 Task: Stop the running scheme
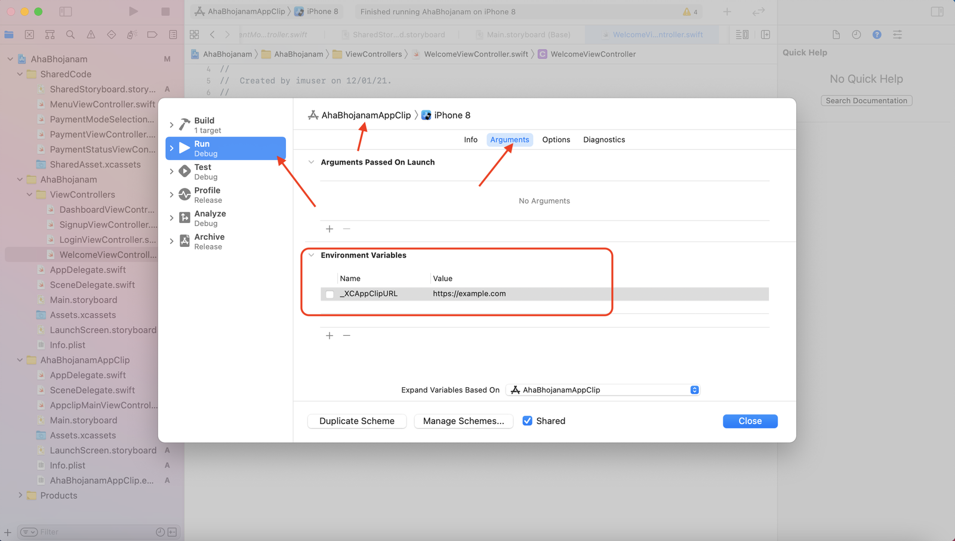[x=165, y=11]
